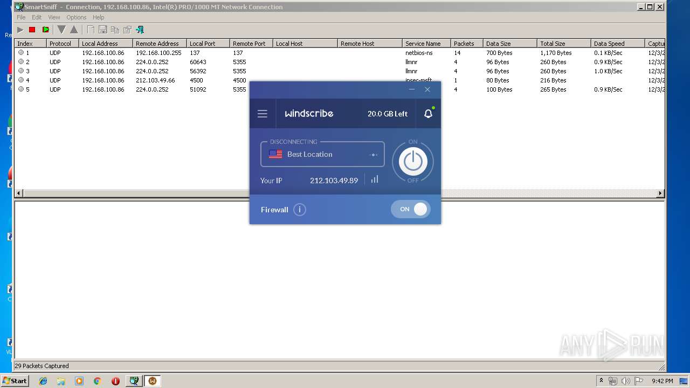Click the down-arrow toolbar icon
The width and height of the screenshot is (690, 388).
(61, 30)
